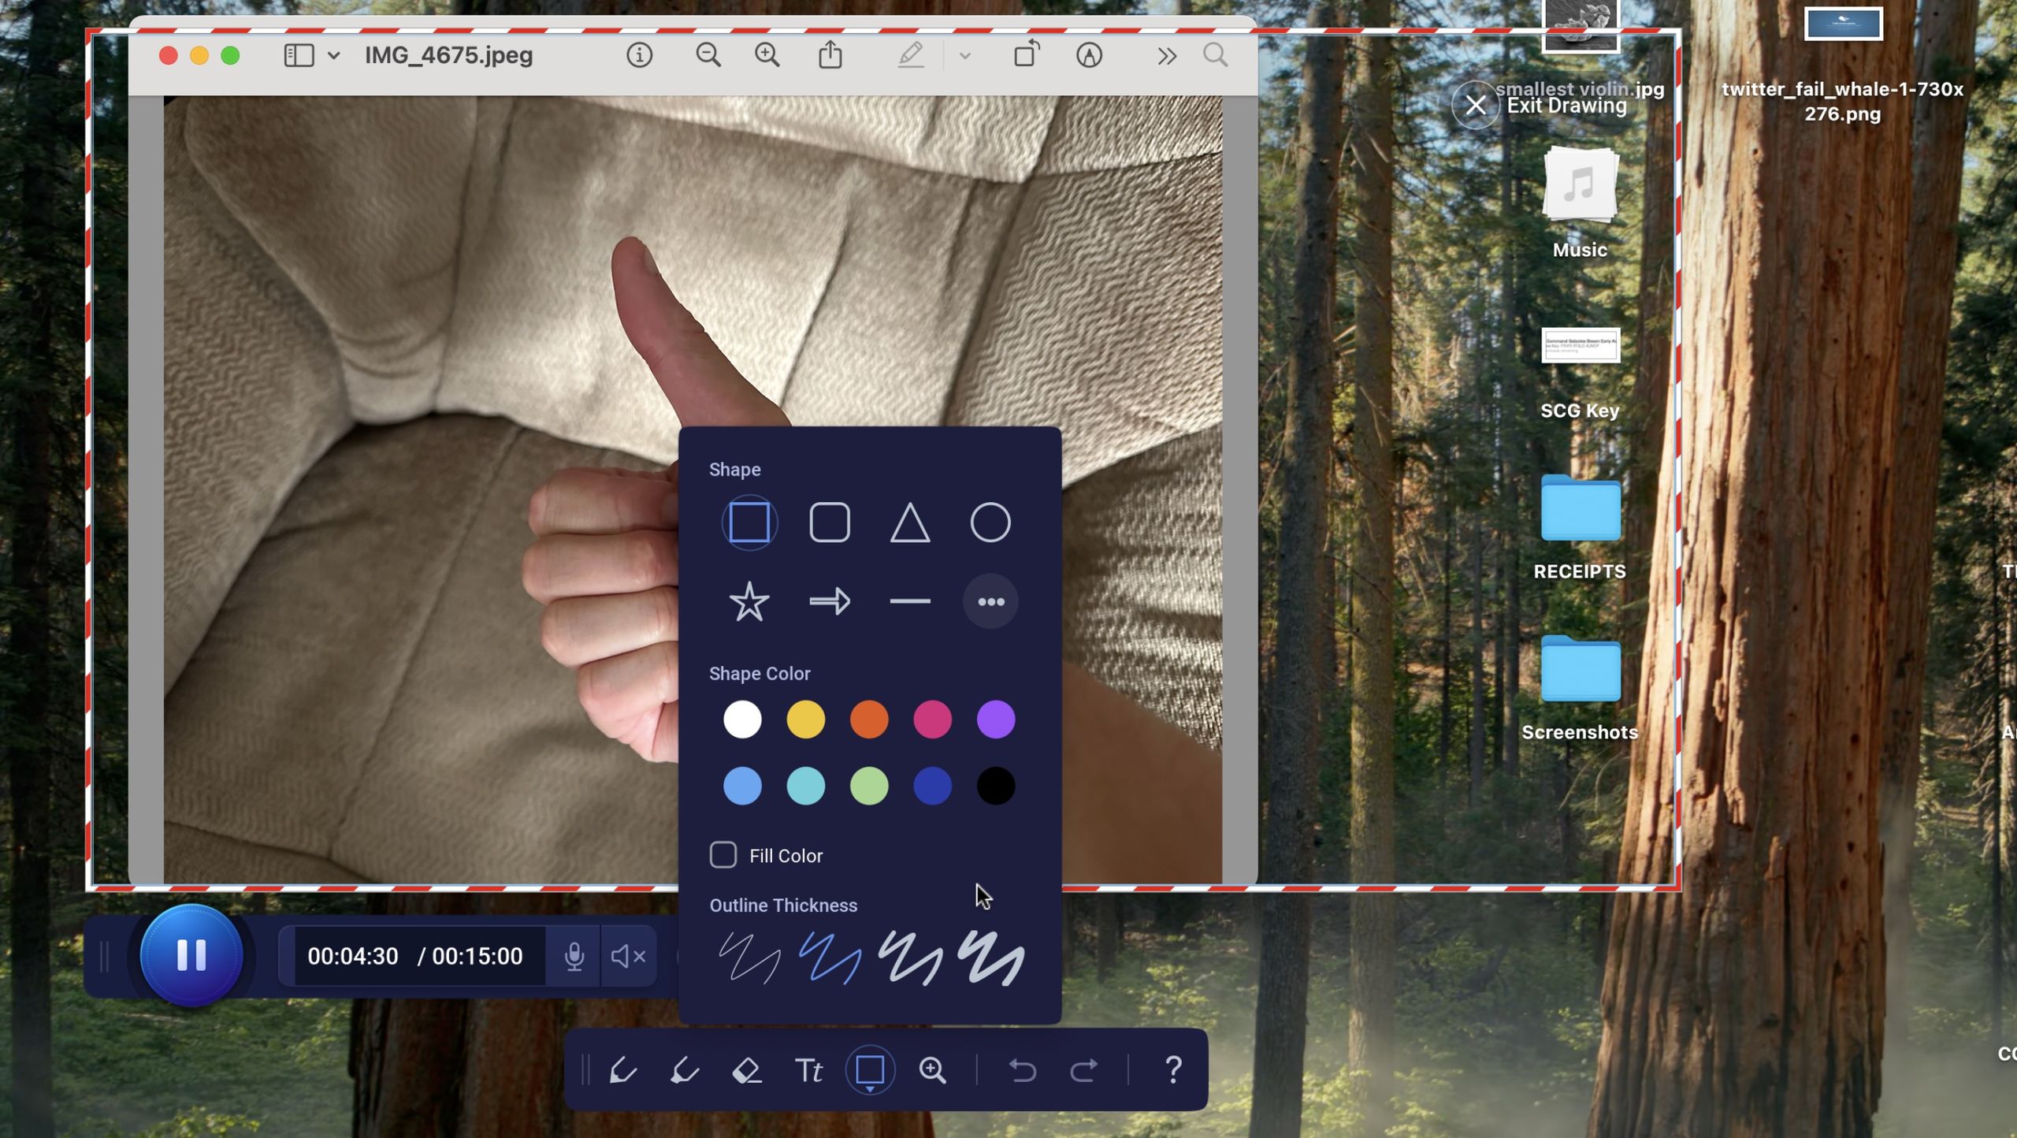The image size is (2017, 1138).
Task: Select the Pen drawing tool
Action: pos(622,1071)
